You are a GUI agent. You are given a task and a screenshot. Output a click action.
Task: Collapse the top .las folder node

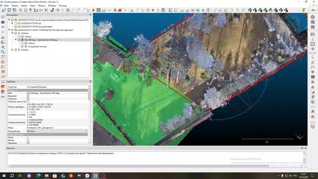9,20
